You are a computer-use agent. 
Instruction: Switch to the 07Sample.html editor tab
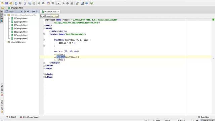pyautogui.click(x=50, y=11)
